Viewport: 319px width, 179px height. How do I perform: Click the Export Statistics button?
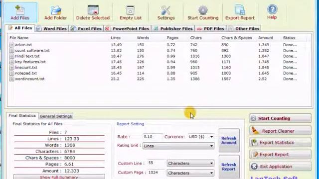pyautogui.click(x=280, y=143)
